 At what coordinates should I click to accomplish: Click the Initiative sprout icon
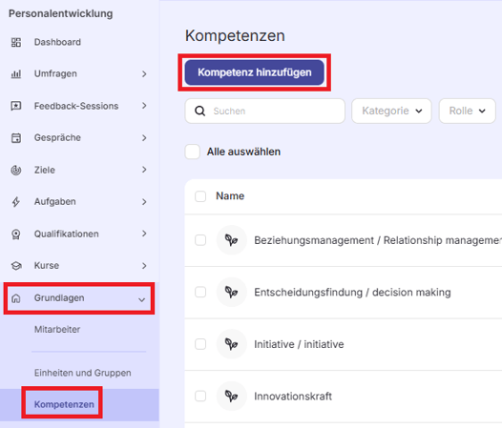click(232, 344)
